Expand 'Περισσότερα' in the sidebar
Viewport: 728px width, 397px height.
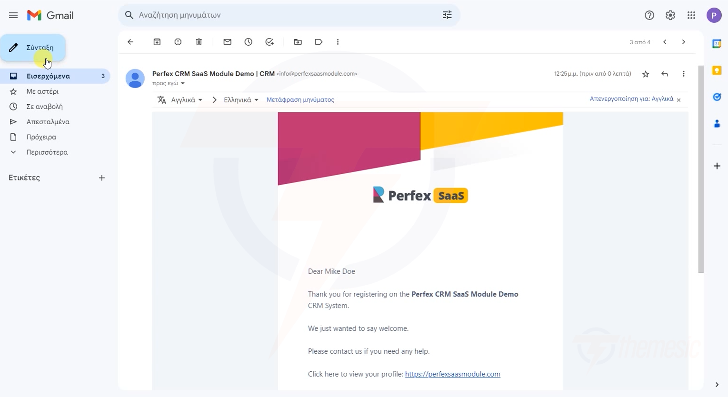pos(47,152)
